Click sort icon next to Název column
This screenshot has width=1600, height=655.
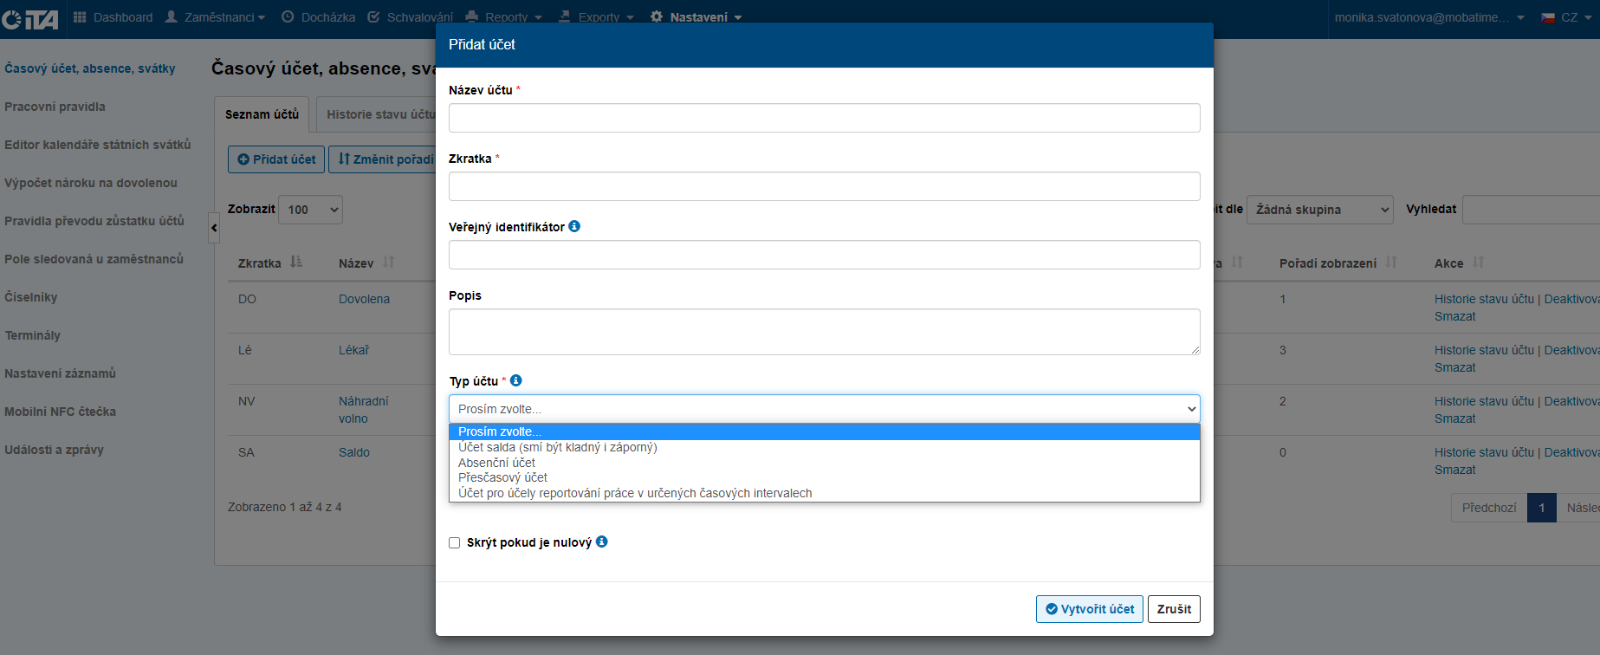[x=388, y=262]
